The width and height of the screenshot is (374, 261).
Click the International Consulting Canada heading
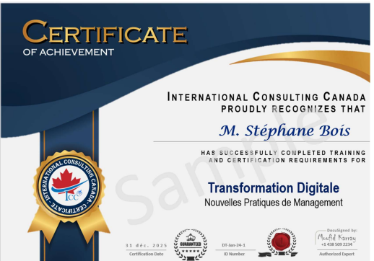266,97
